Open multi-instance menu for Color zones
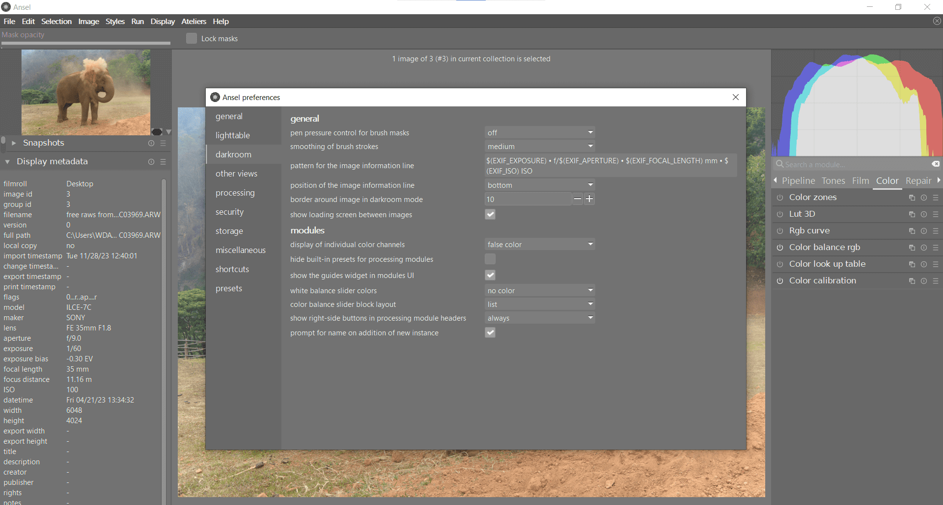This screenshot has width=943, height=505. tap(912, 198)
